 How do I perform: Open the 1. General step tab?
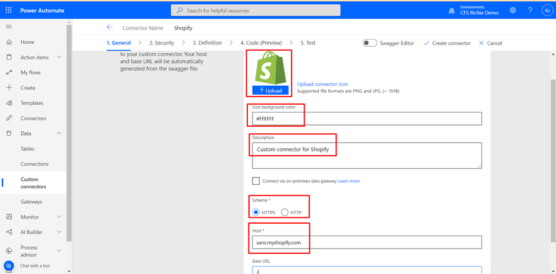(119, 43)
